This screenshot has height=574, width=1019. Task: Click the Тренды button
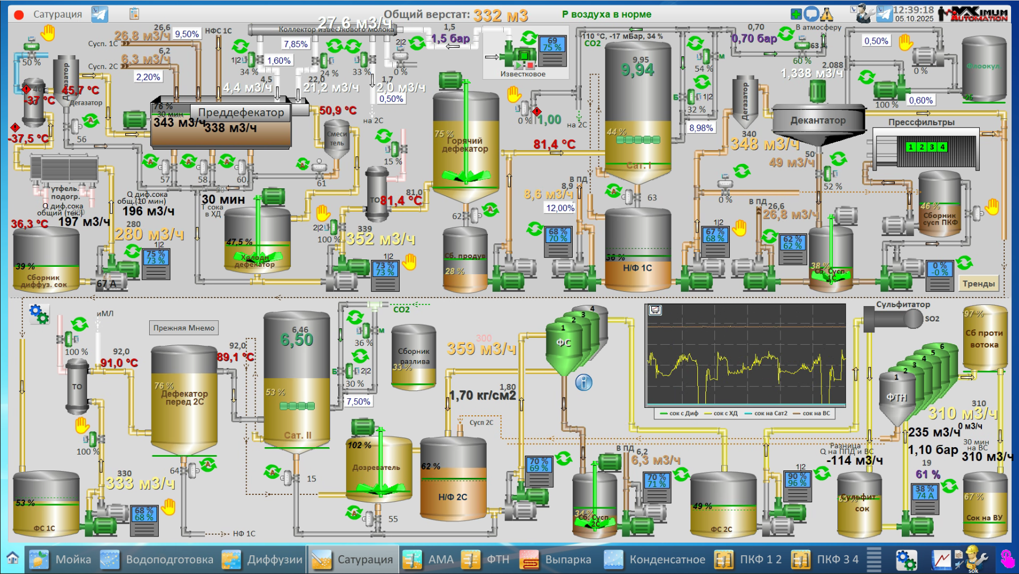(x=979, y=283)
